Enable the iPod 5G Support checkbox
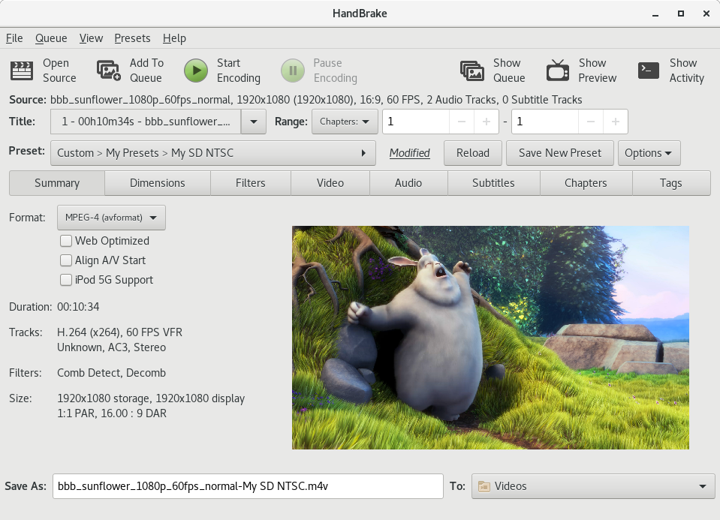Viewport: 720px width, 520px height. point(66,280)
